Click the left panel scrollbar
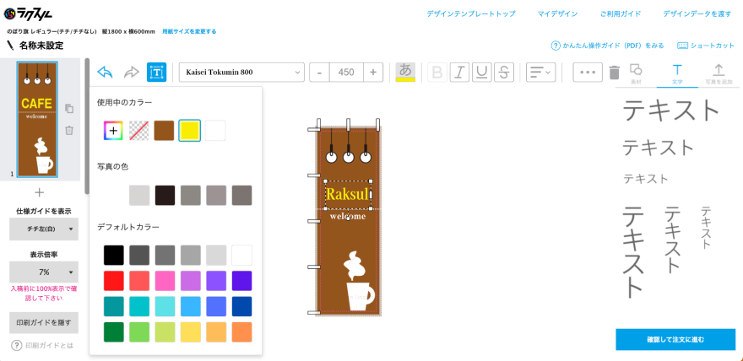Viewport: 743px width, 361px height. [x=87, y=126]
